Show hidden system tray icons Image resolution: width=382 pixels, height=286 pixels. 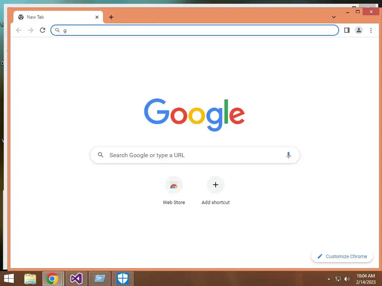coord(329,279)
